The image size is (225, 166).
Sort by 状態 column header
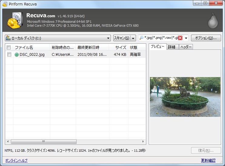coord(137,47)
